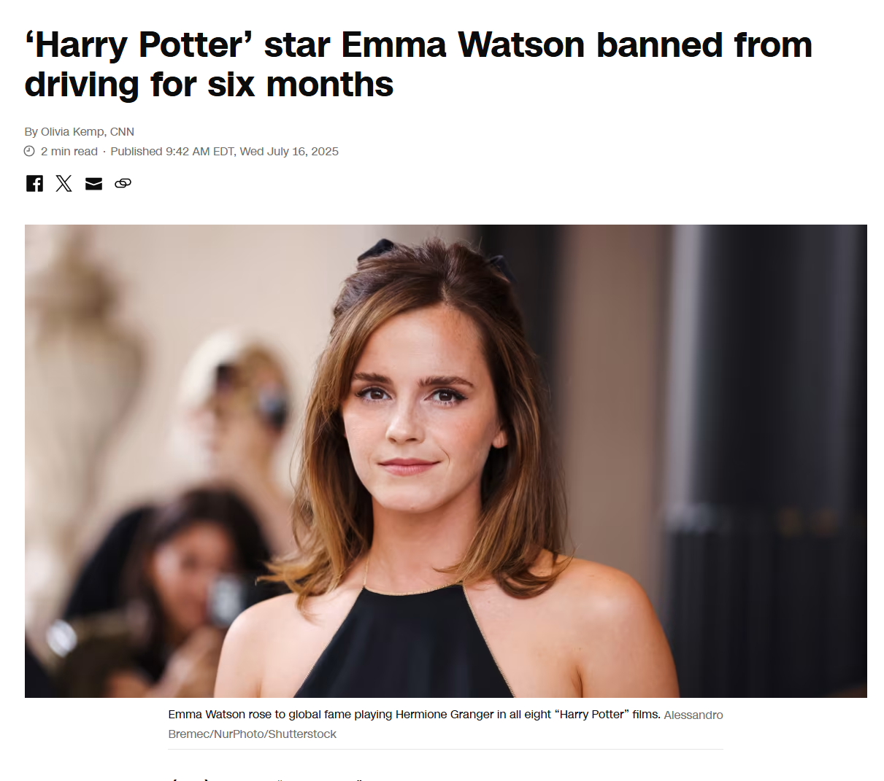Open the main article photo

tap(445, 461)
